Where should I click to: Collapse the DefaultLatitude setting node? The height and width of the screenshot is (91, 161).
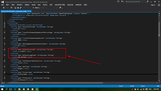tap(5, 50)
